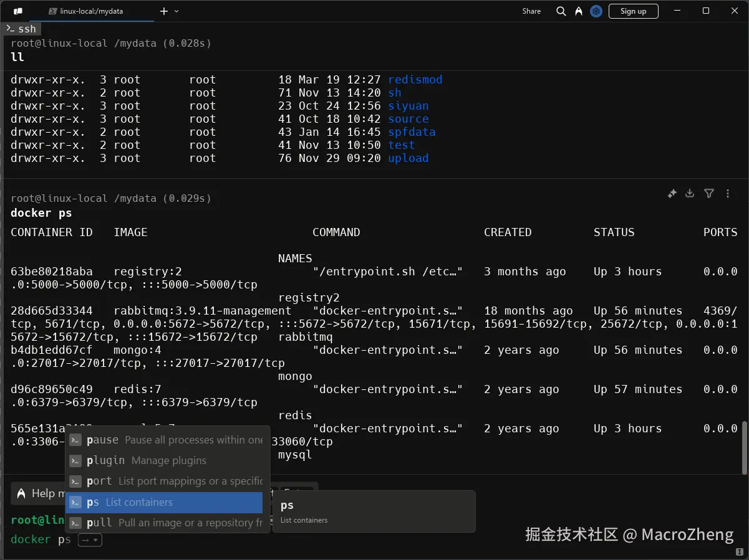The width and height of the screenshot is (749, 560).
Task: Click the terminal vertical scrollbar thumb
Action: [x=743, y=447]
